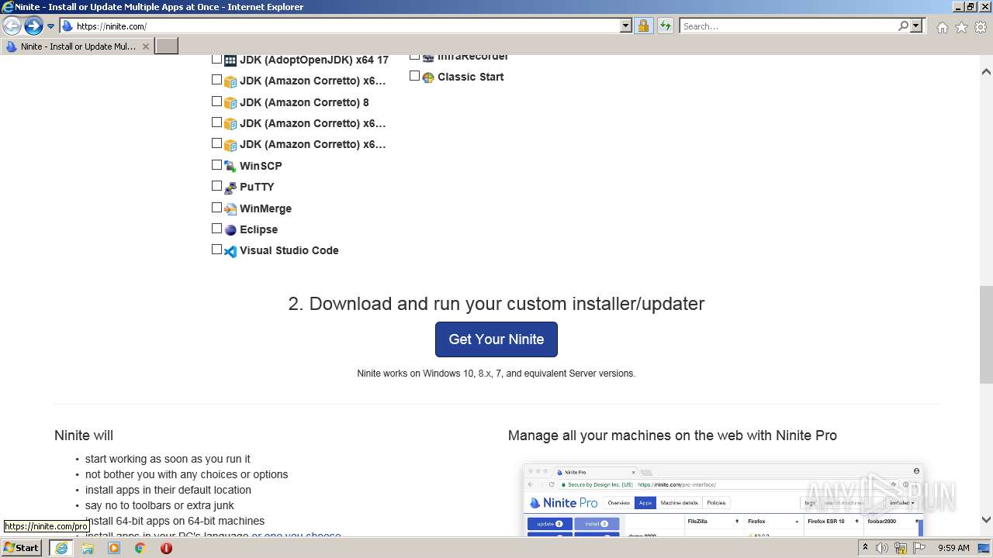
Task: Click the Get Your Ninite button
Action: pos(496,339)
